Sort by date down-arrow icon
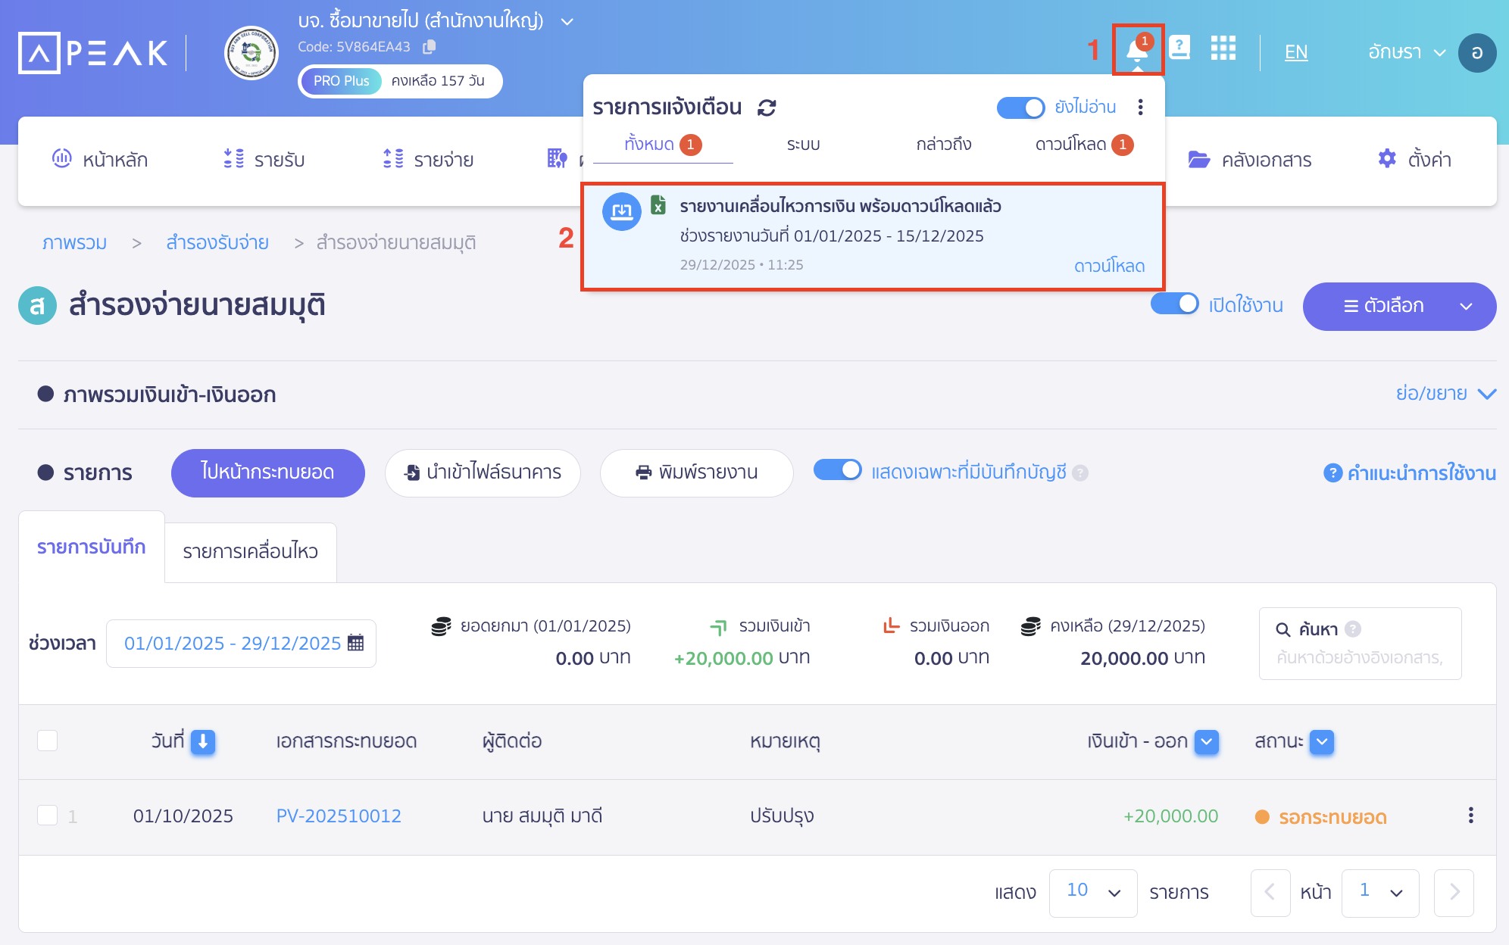 pyautogui.click(x=203, y=741)
